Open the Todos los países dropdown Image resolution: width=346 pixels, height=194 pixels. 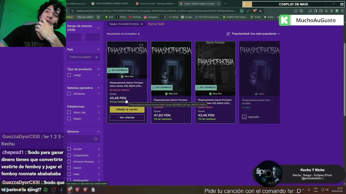[83, 57]
